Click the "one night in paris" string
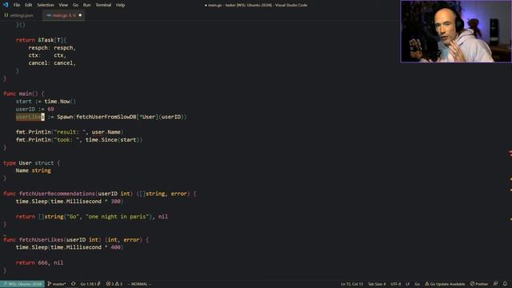 click(x=118, y=217)
